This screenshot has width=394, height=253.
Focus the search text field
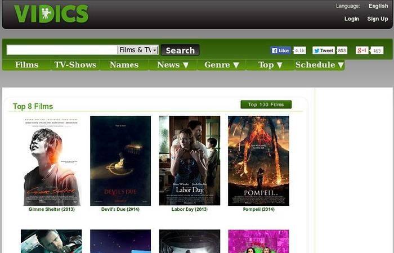pyautogui.click(x=62, y=50)
